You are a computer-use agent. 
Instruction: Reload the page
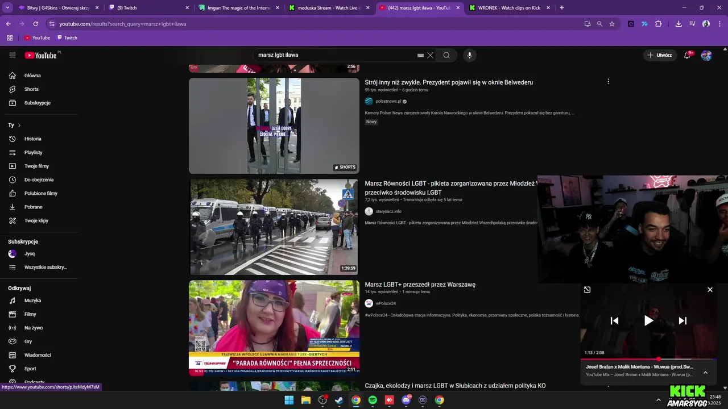[35, 24]
